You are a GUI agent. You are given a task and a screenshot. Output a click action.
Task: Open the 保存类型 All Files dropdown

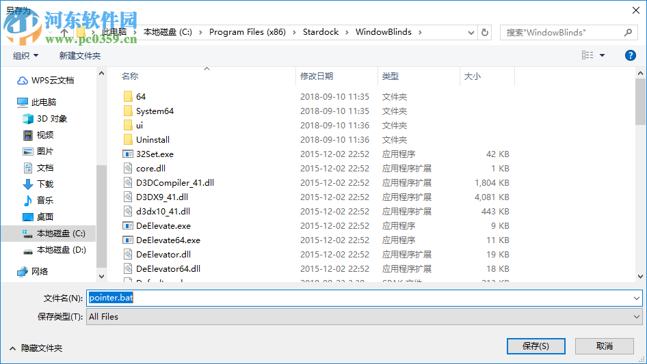(x=365, y=317)
